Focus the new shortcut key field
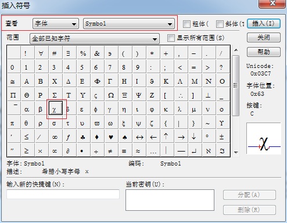287x223 pixels. click(x=63, y=194)
